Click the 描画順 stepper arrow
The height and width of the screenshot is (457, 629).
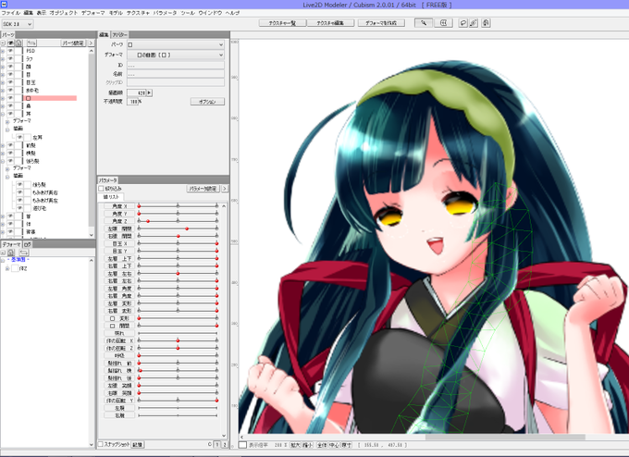tap(149, 93)
